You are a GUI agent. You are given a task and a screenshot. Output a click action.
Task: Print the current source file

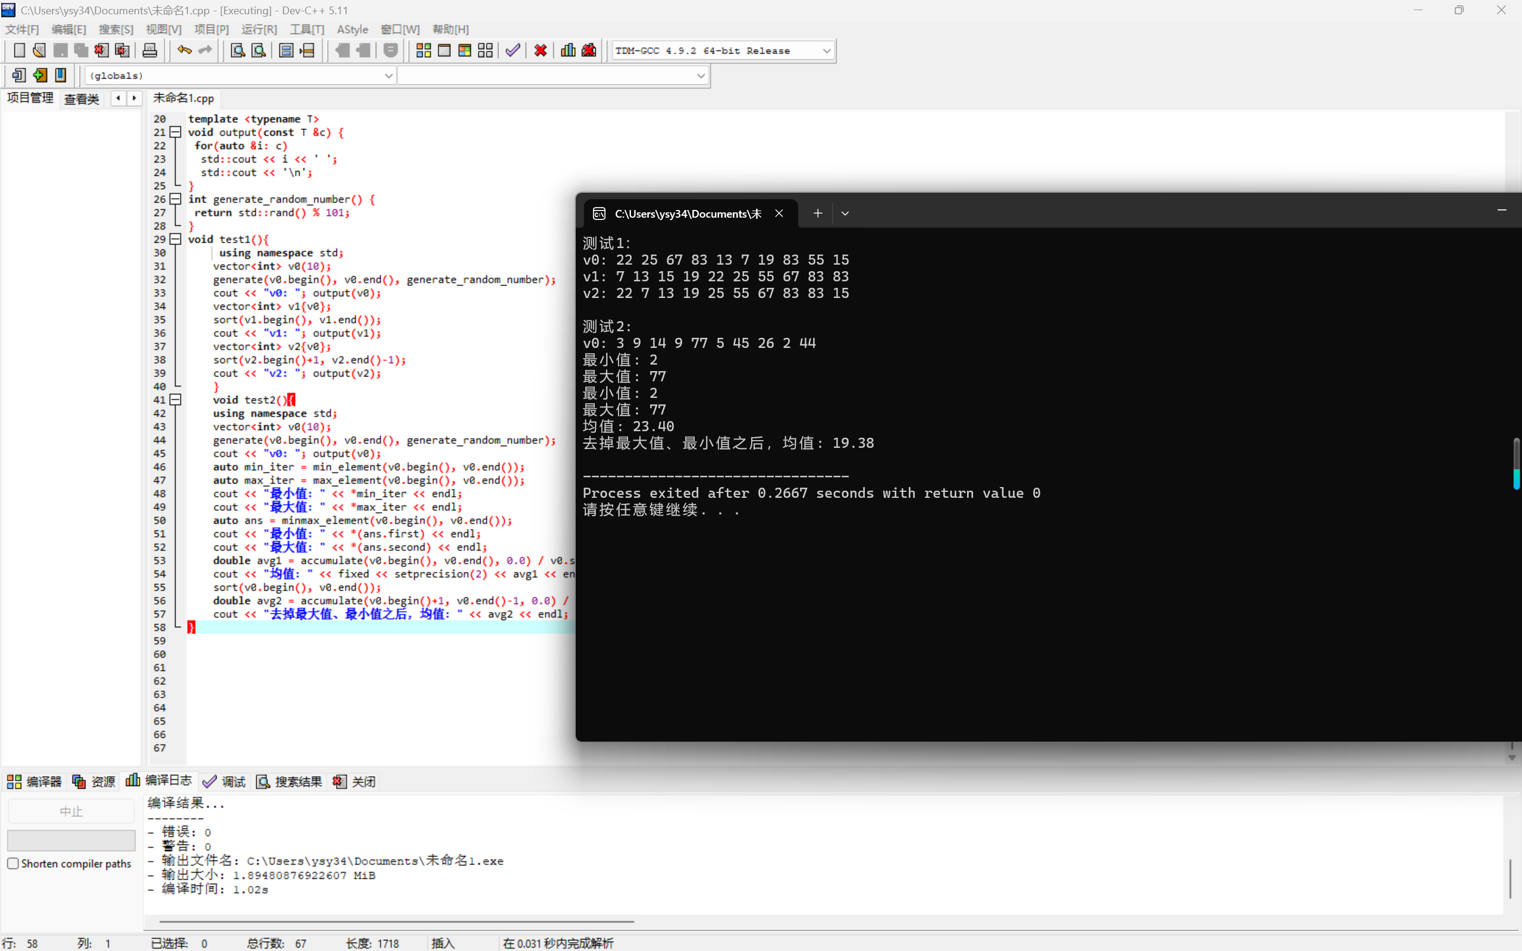pyautogui.click(x=150, y=51)
